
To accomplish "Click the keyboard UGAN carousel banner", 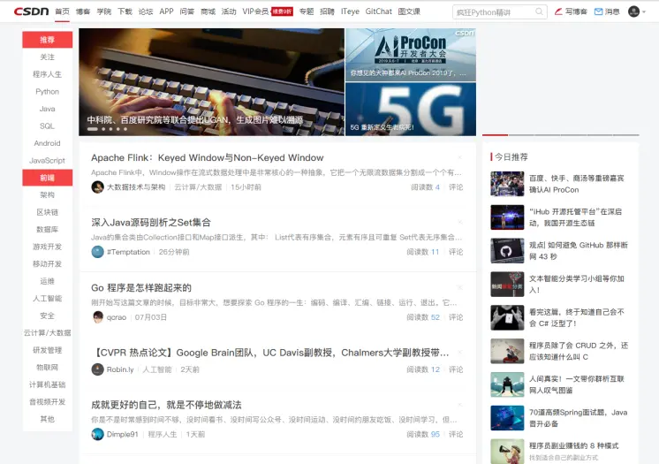I will tap(211, 82).
